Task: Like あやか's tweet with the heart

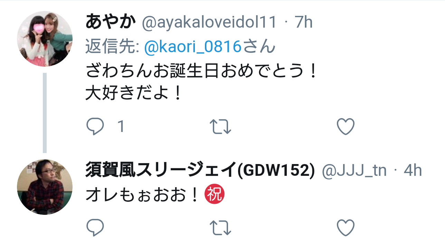Action: (x=345, y=126)
